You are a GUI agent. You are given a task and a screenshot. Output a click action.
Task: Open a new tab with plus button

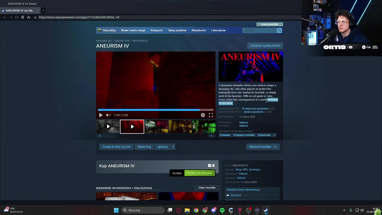[x=43, y=10]
